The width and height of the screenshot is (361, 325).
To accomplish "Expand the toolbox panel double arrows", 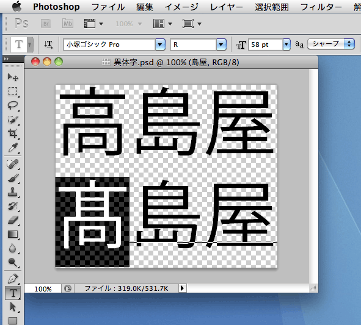I will click(x=7, y=59).
